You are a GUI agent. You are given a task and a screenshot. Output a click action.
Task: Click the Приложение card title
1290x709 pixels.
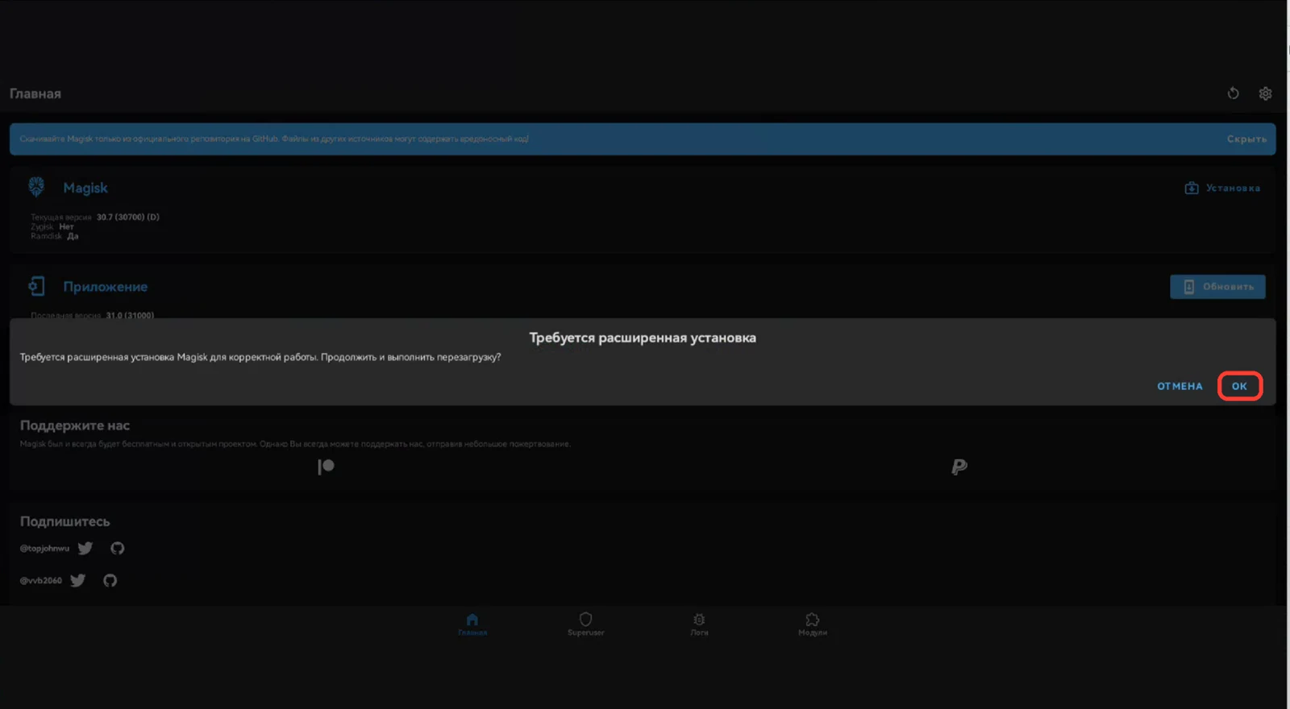[x=106, y=287]
